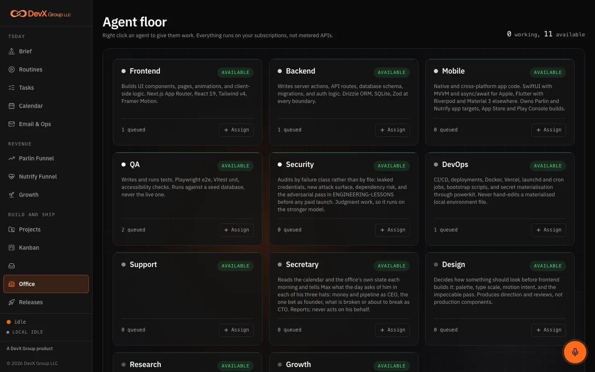The image size is (595, 372).
Task: Go to Projects in the sidebar
Action: (x=46, y=229)
